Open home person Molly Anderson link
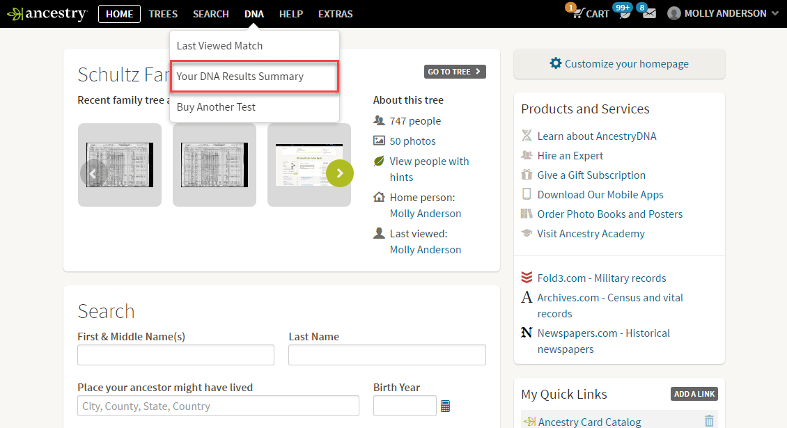 (426, 213)
